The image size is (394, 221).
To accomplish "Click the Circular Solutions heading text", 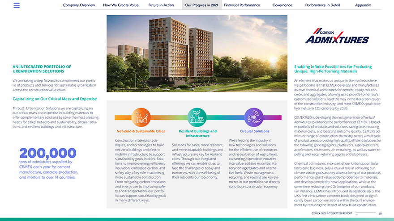I will click(254, 131).
